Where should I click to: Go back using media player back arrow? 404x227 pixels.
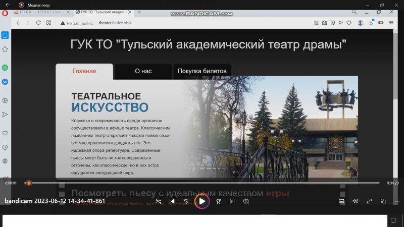pos(8,5)
